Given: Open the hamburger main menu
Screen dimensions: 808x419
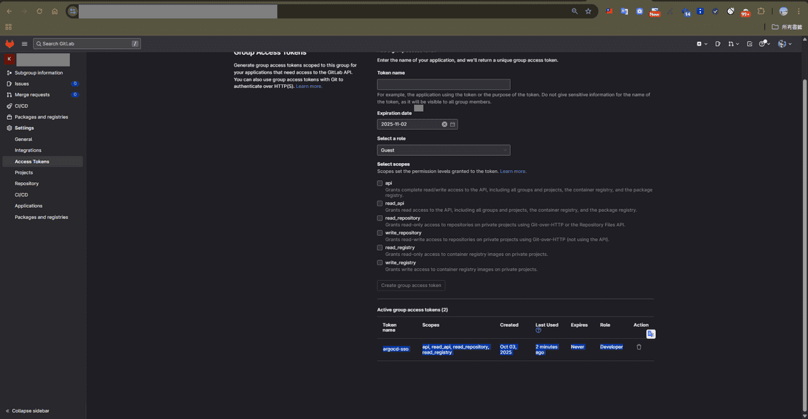Looking at the screenshot, I should tap(24, 44).
